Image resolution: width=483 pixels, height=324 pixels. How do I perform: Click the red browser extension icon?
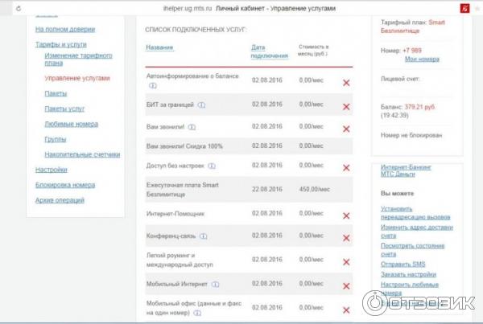pos(464,7)
